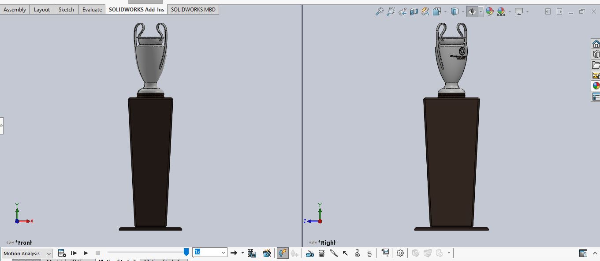The width and height of the screenshot is (600, 261).
Task: Add a Force with arrow icon
Action: point(345,253)
